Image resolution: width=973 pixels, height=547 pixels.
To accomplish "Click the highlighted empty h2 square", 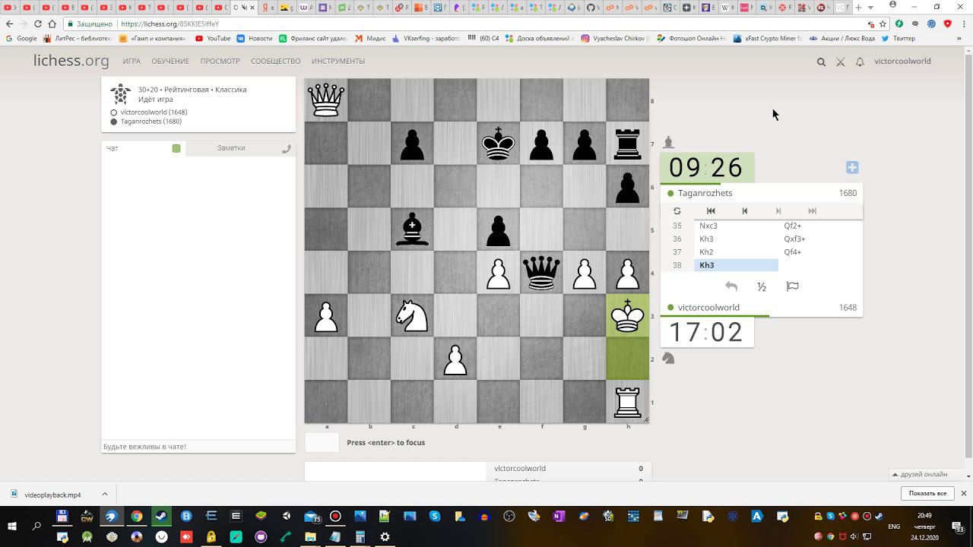I will (x=627, y=359).
